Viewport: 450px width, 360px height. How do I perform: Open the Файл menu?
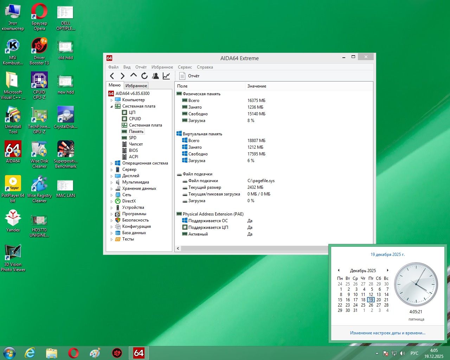[113, 67]
